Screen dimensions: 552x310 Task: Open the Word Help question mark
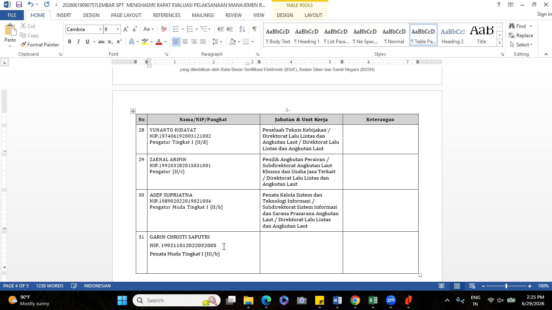(x=499, y=5)
